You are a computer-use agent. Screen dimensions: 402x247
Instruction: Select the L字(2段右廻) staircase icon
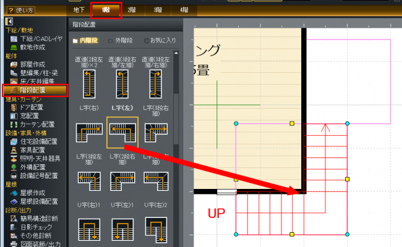point(121,180)
